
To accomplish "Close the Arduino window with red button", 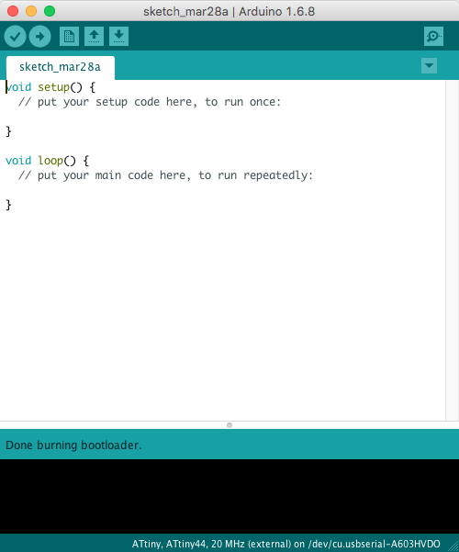I will (13, 11).
